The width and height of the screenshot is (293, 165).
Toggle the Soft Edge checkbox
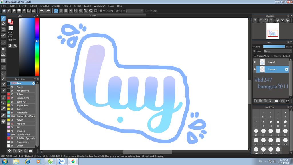click(x=146, y=11)
